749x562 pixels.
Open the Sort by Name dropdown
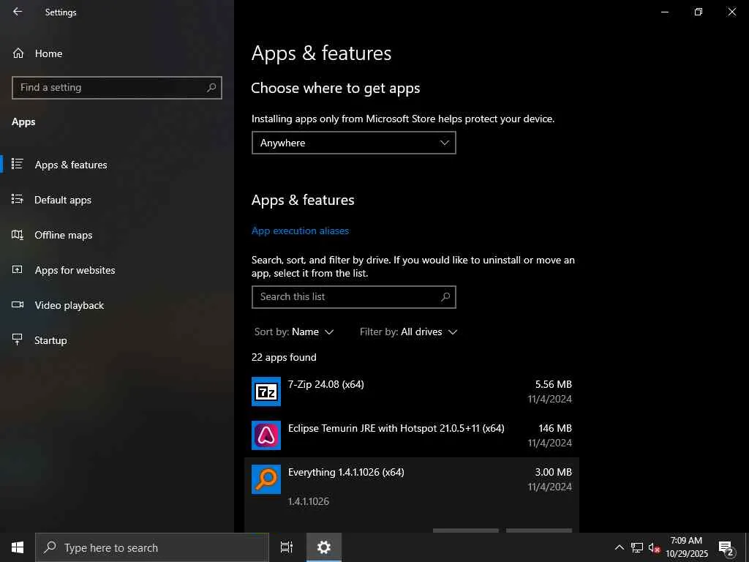tap(294, 331)
